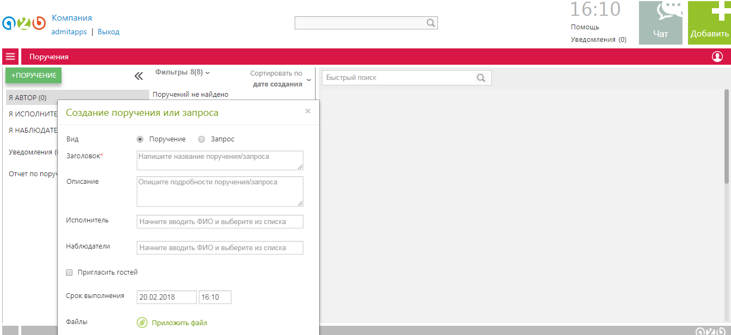Click the Поручения title on red bar
731x335 pixels.
click(49, 57)
